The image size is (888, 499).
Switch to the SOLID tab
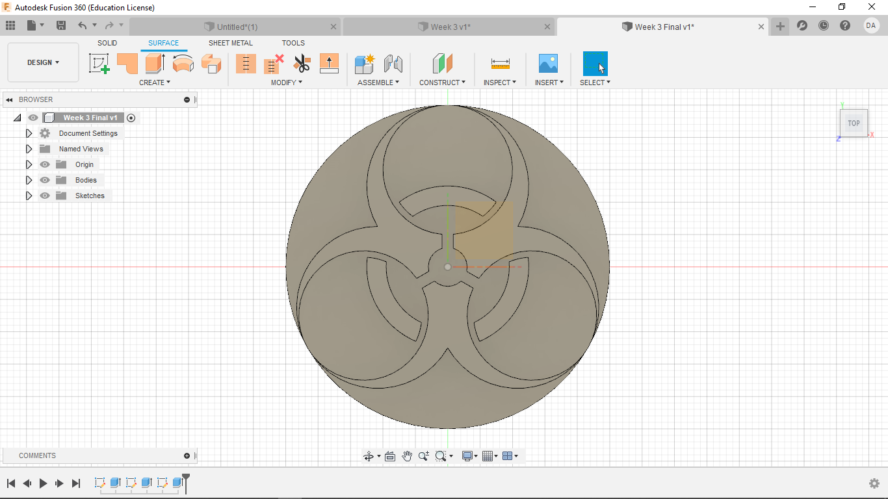[107, 43]
